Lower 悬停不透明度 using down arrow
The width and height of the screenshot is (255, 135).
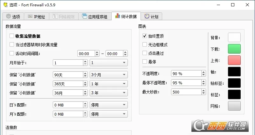pos(203,84)
